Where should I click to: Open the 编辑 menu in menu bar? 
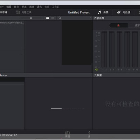tap(9, 7)
